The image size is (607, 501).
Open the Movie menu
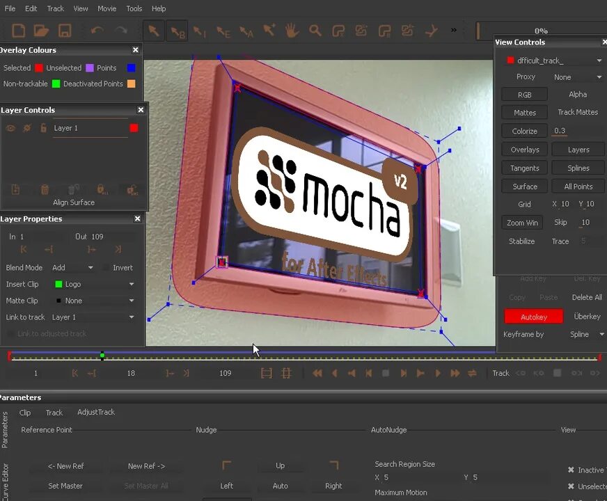pos(107,8)
